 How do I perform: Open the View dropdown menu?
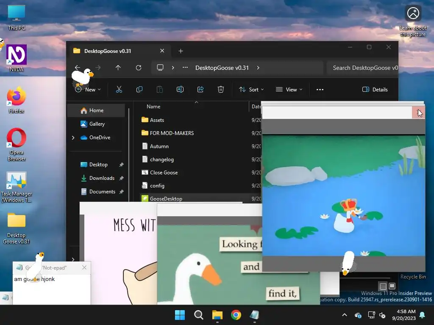289,89
